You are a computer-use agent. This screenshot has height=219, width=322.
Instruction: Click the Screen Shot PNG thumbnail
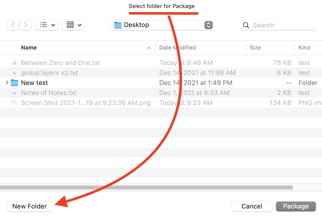[x=15, y=103]
